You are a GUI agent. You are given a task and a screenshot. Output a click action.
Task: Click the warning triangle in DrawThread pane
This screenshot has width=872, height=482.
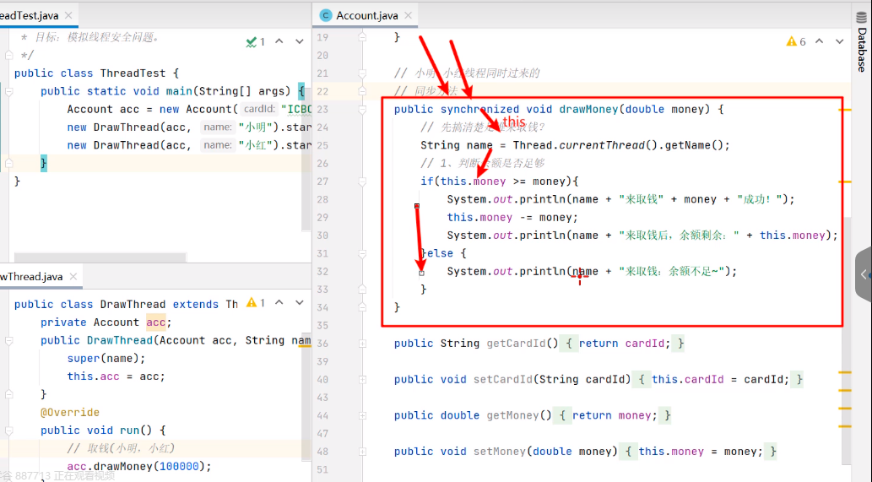[252, 302]
